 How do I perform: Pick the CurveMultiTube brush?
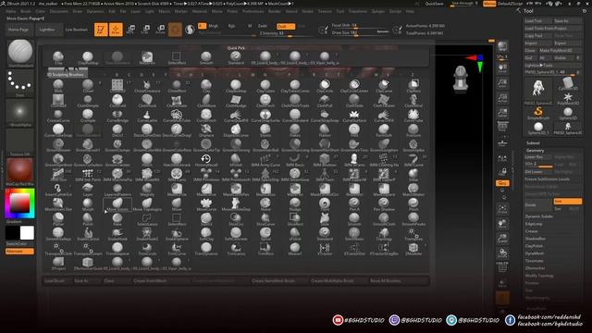[x=177, y=116]
